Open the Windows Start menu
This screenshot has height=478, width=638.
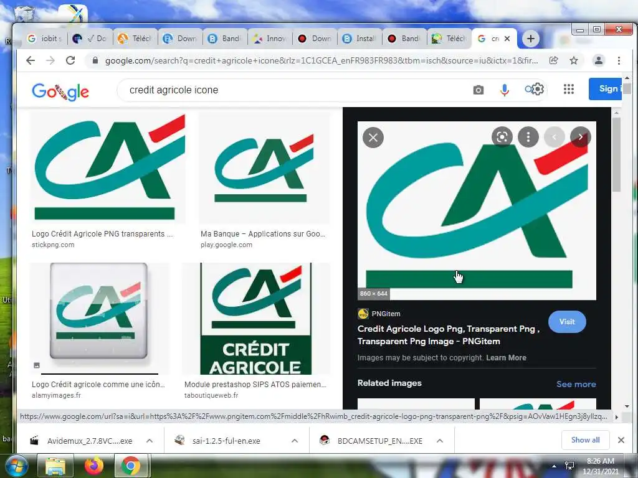pos(16,466)
